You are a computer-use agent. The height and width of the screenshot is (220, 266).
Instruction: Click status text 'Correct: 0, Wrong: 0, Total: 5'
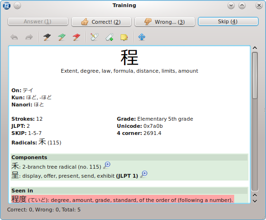(x=44, y=210)
